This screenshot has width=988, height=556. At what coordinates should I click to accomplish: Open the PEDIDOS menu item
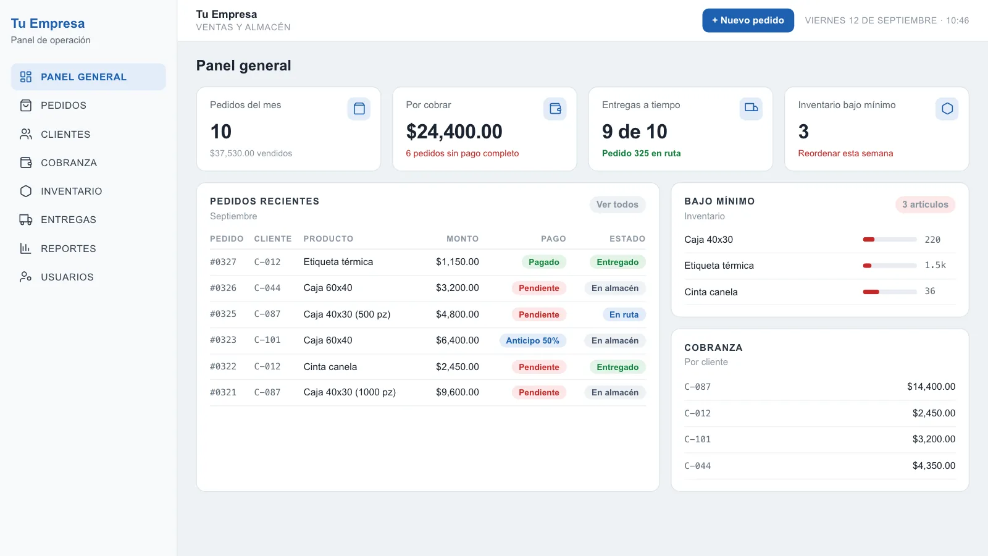[88, 106]
